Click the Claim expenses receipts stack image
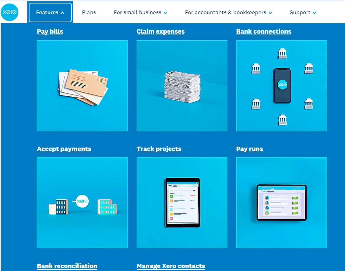345x271 pixels. tap(182, 86)
